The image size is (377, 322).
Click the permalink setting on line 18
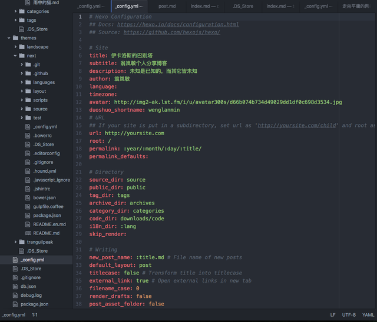point(145,149)
